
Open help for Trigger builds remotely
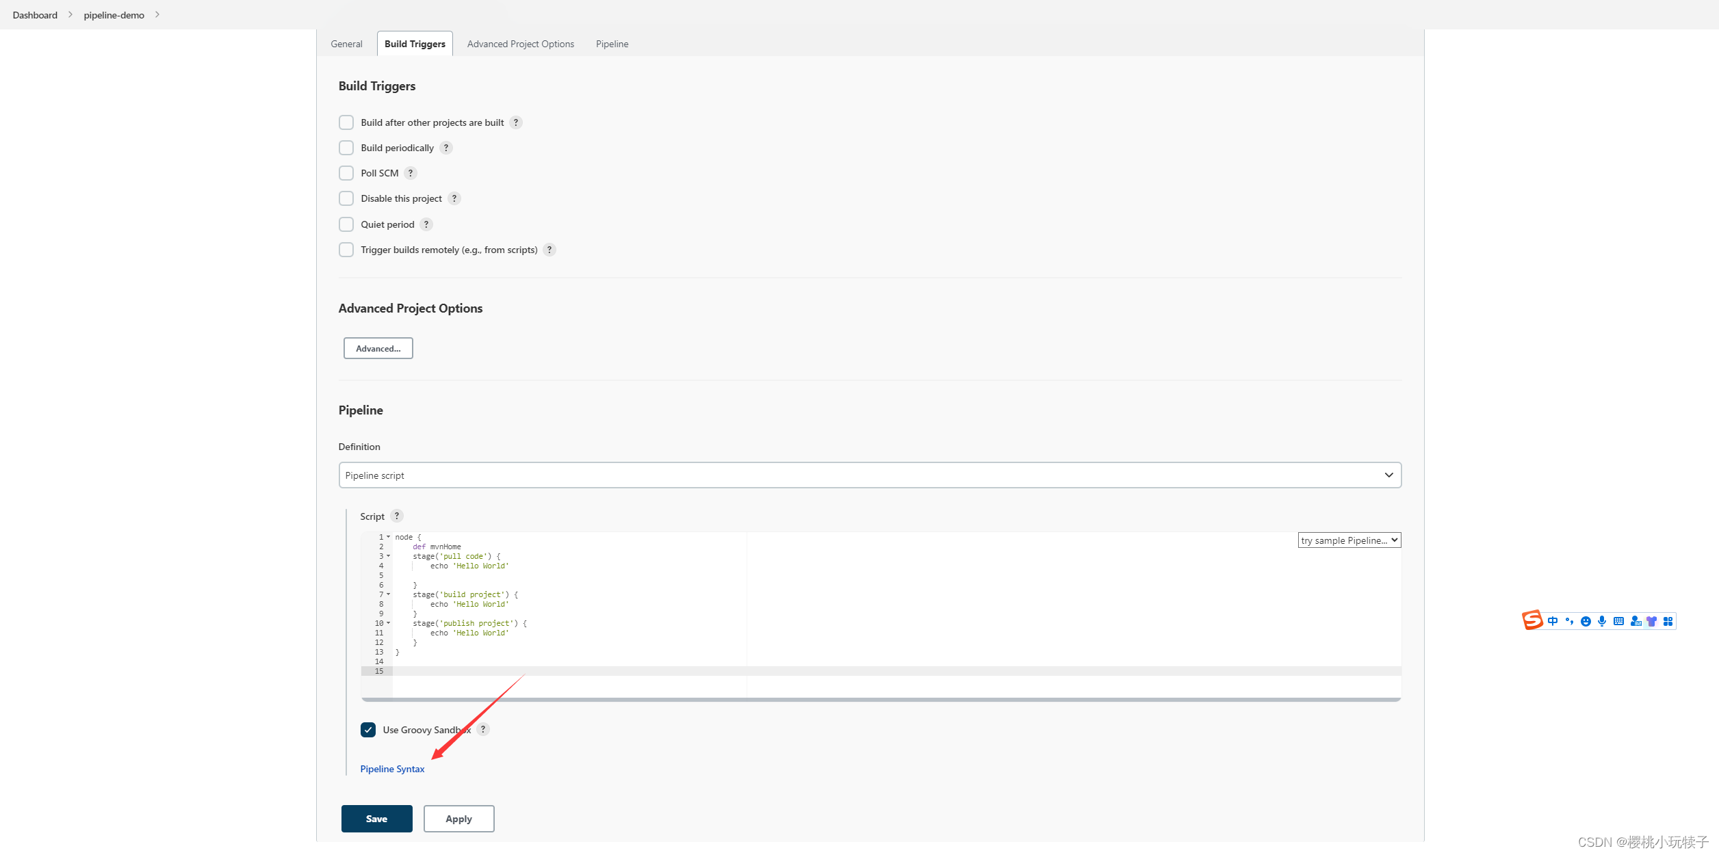[550, 250]
